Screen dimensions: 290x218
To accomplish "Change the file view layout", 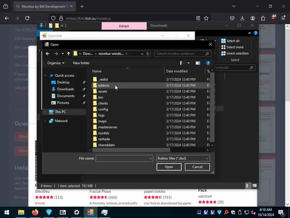I will click(182, 63).
